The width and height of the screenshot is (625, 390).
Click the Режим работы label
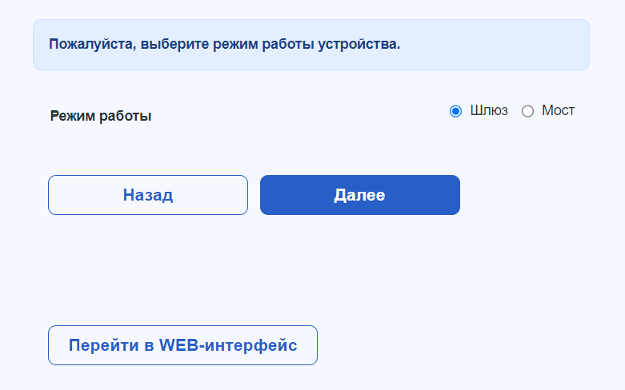[101, 116]
